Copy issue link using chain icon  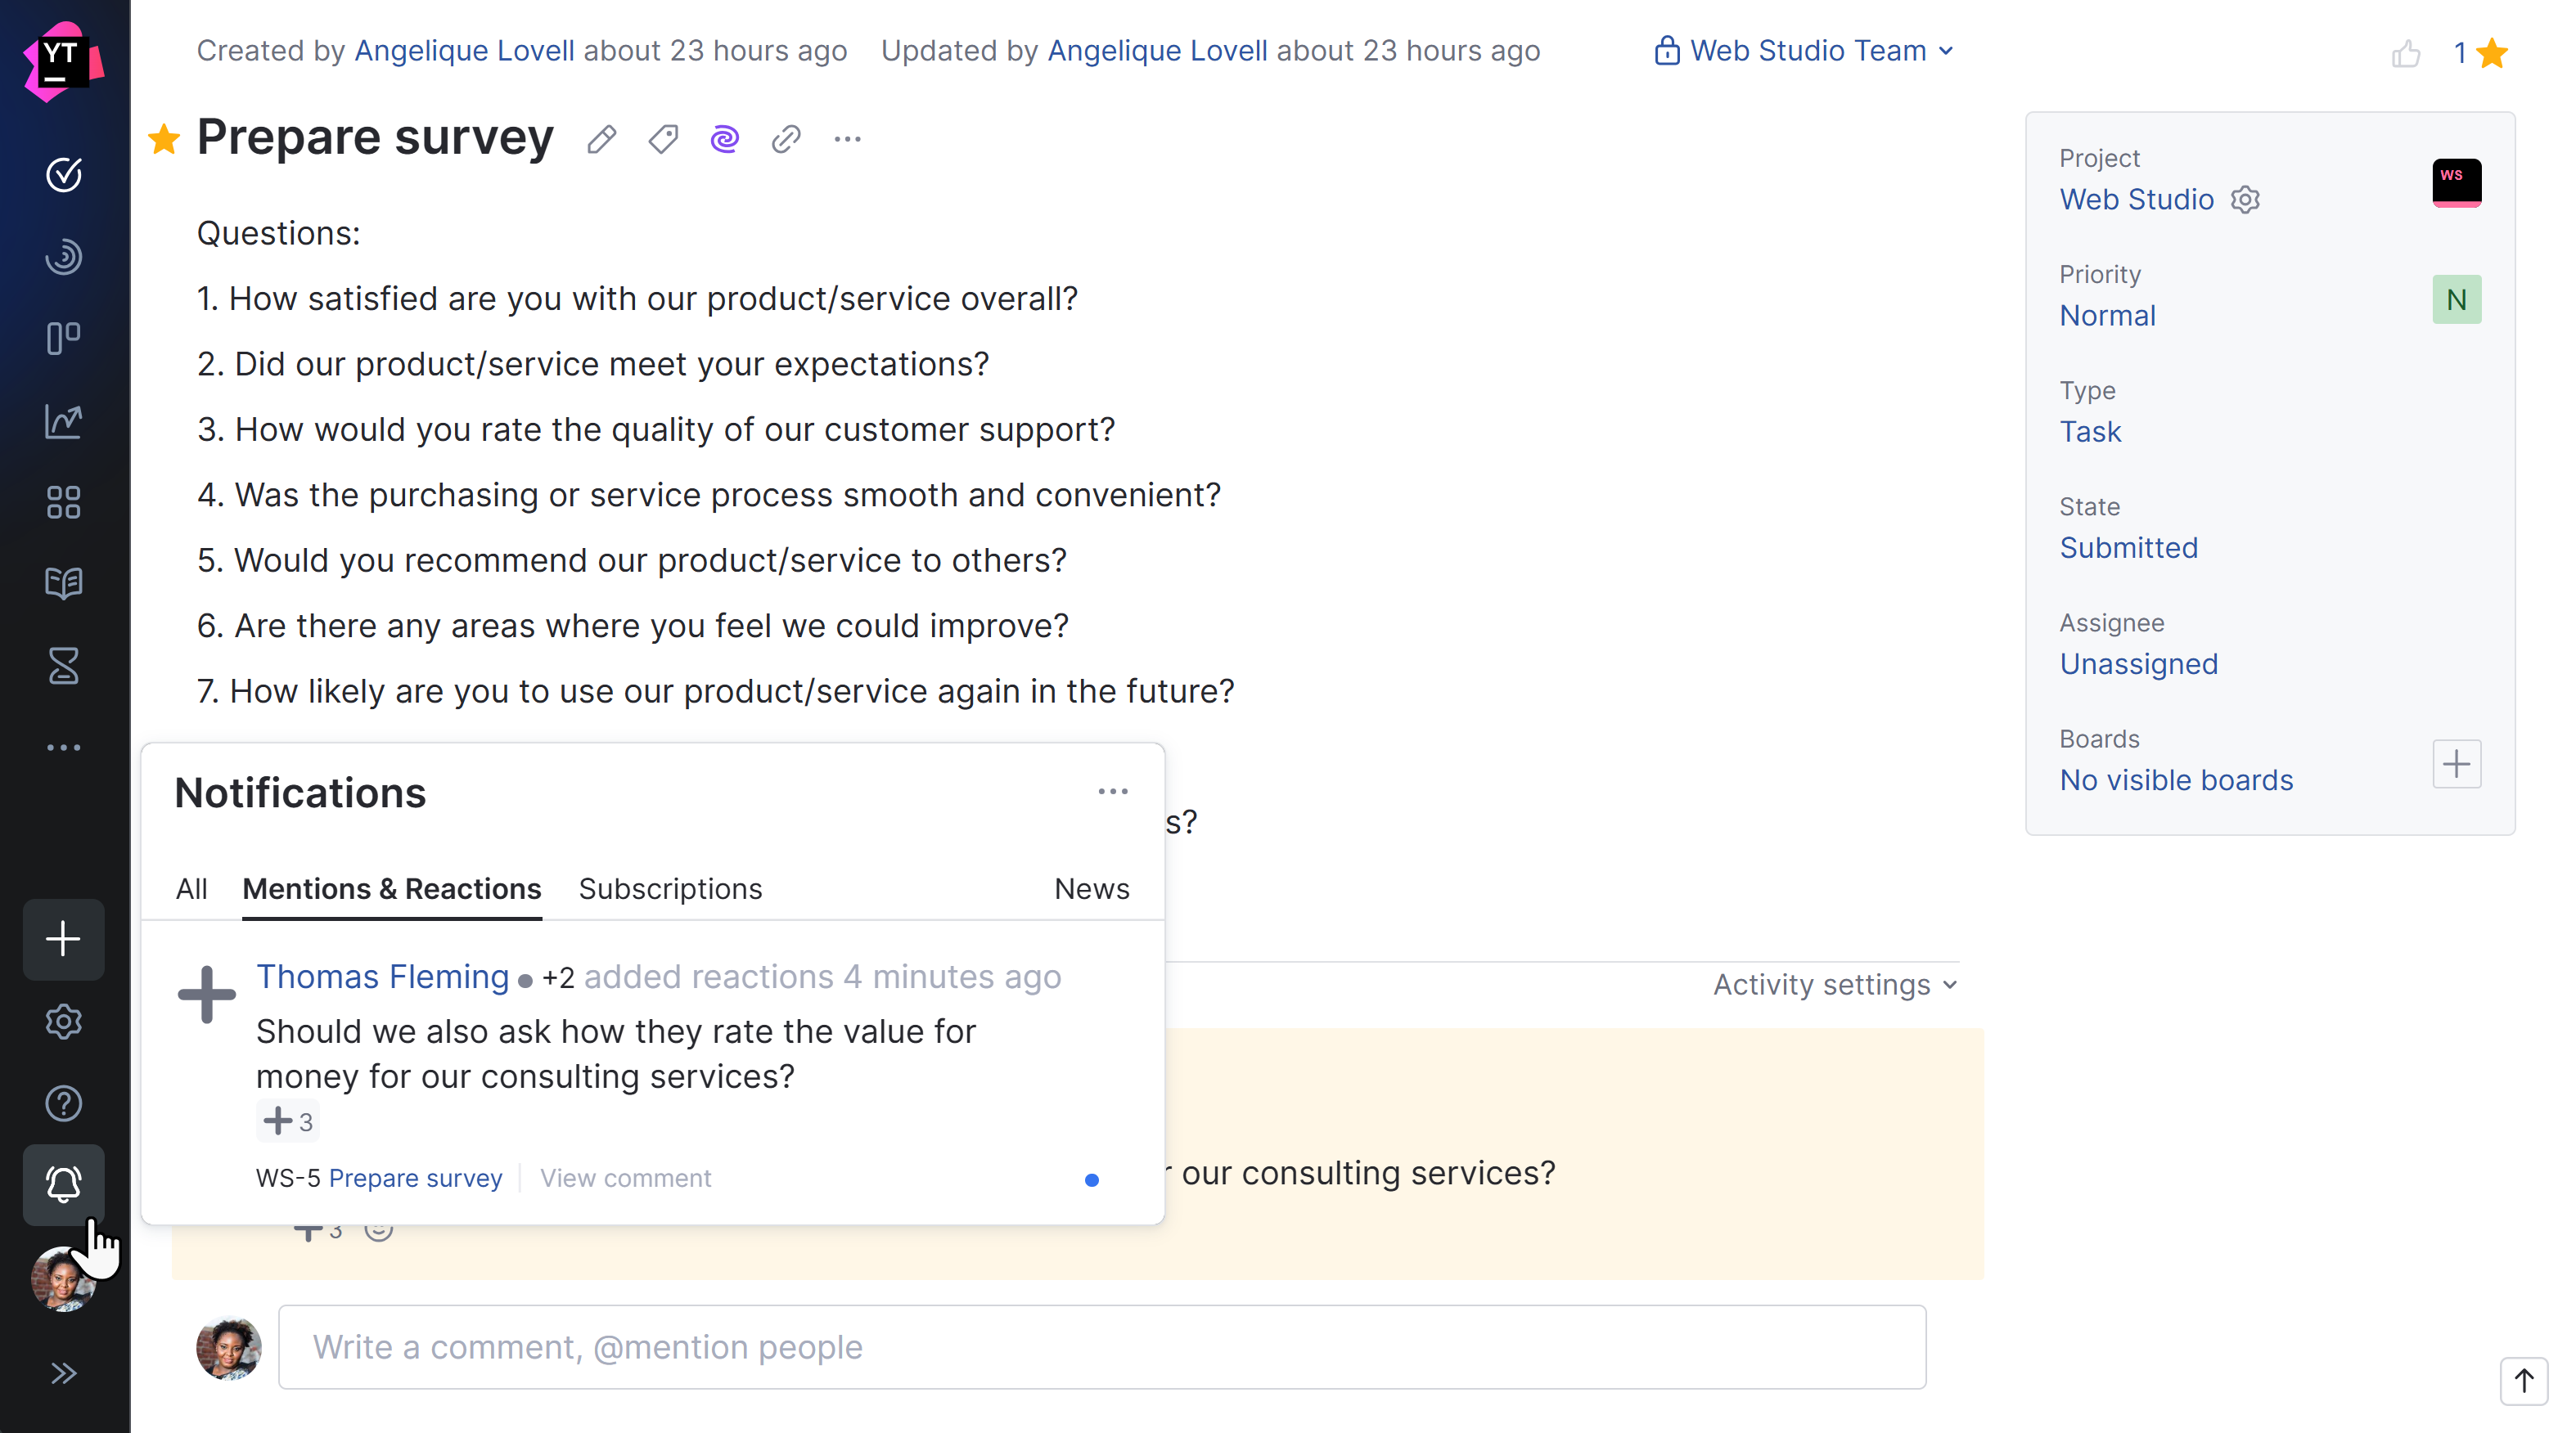(x=786, y=140)
